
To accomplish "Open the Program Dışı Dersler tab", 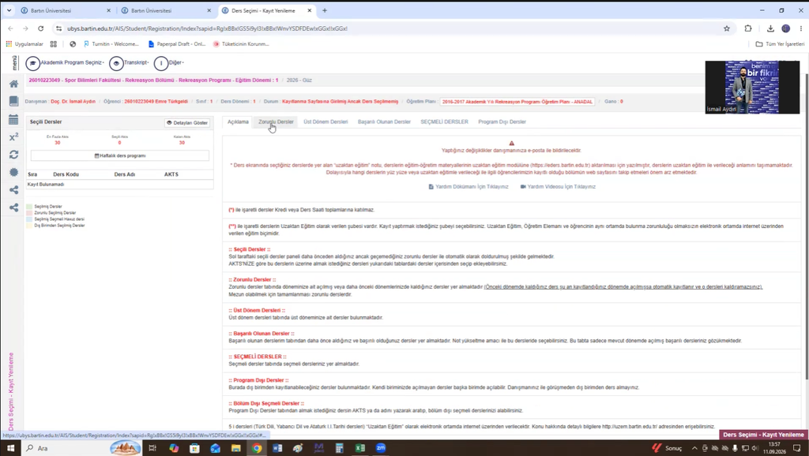I will 502,122.
